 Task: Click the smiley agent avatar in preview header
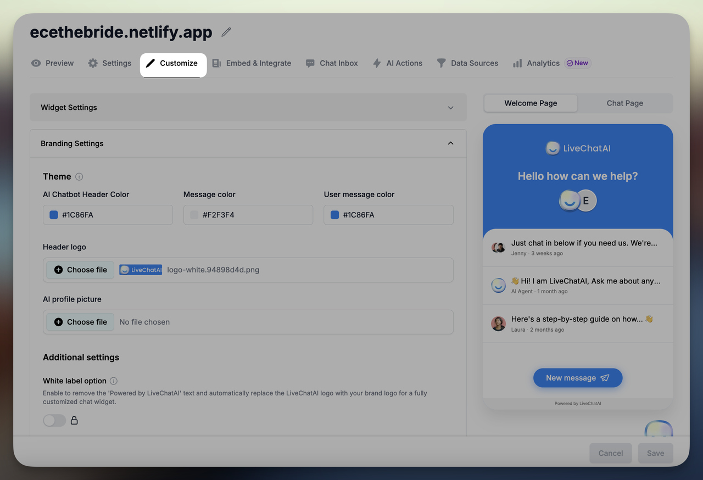click(569, 200)
